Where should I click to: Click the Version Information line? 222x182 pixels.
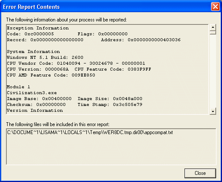pos(35,111)
